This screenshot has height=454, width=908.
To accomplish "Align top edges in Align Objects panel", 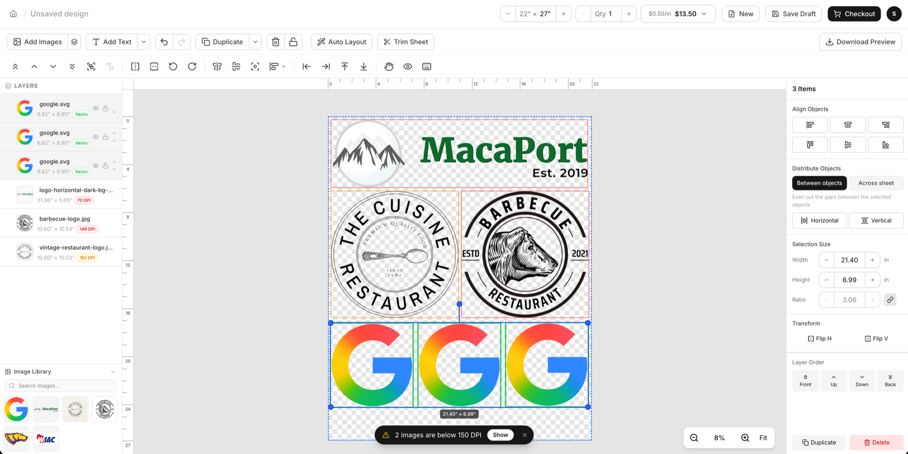I will click(x=810, y=145).
